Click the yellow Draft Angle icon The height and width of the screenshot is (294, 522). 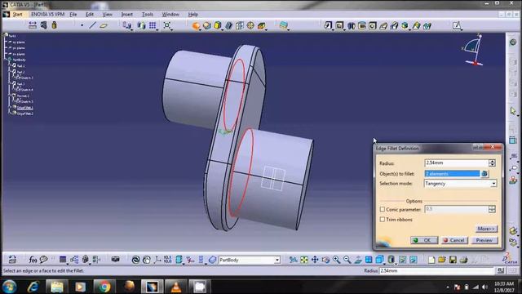218,25
